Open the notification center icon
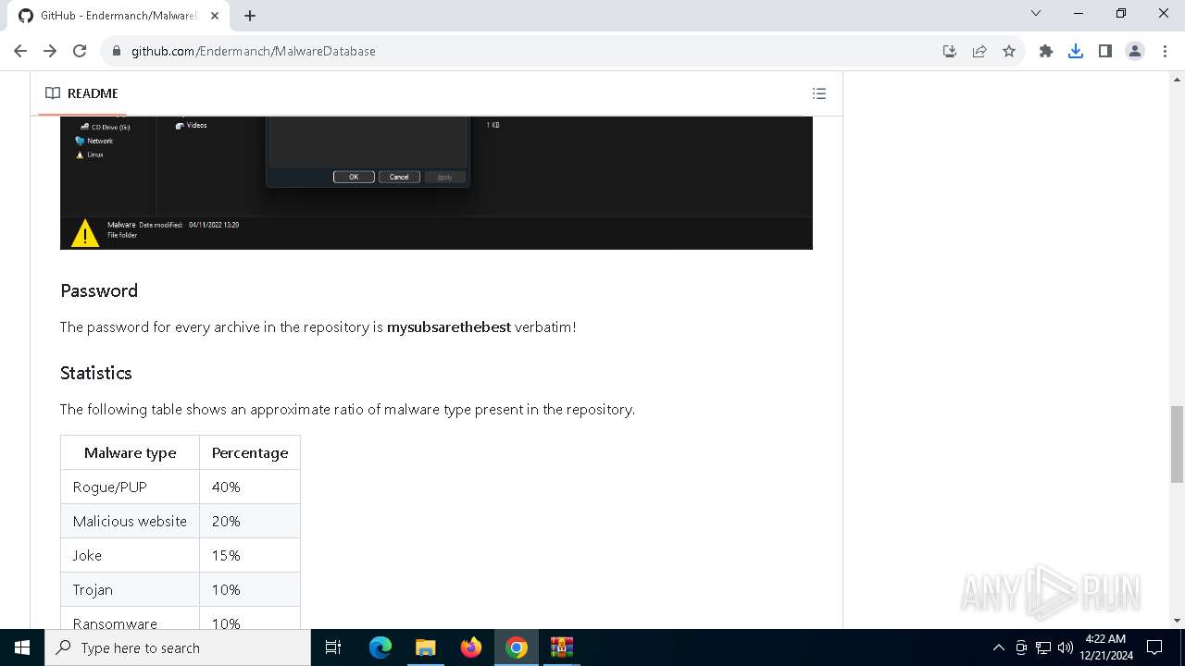The height and width of the screenshot is (666, 1185). point(1154,647)
